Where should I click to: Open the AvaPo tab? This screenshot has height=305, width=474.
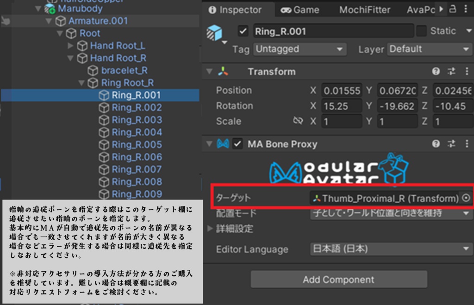(x=420, y=10)
